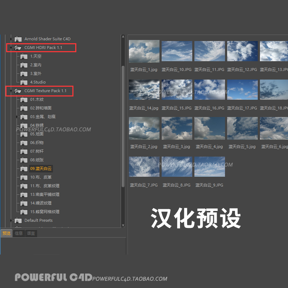The height and width of the screenshot is (288, 288).
Task: Click the file name 蓝天白云_16.JPG
Action: point(210,108)
